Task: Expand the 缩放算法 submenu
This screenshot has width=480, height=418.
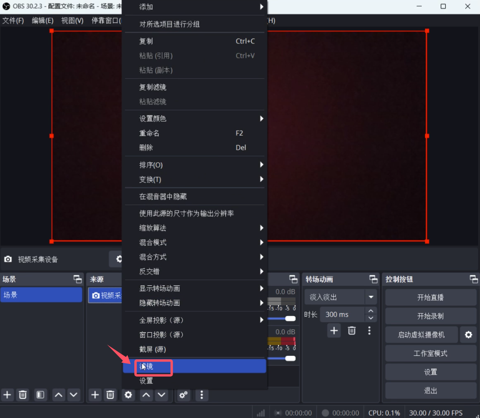Action: pyautogui.click(x=194, y=228)
